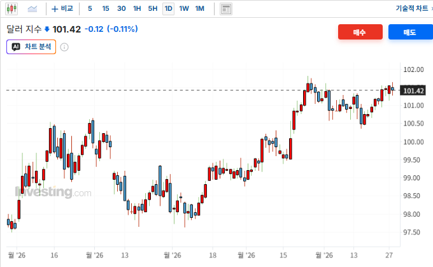Click the 16 date axis label
Image resolution: width=433 pixels, height=267 pixels.
(x=54, y=255)
